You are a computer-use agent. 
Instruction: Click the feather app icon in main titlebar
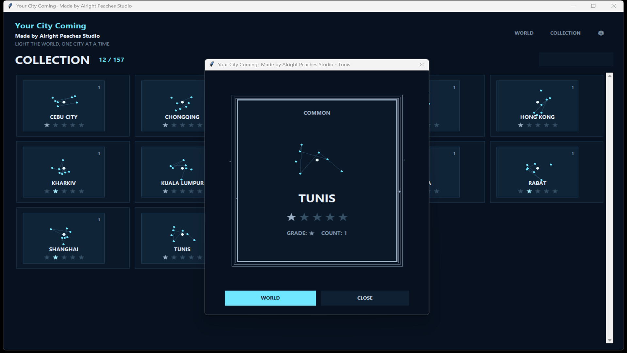[10, 6]
